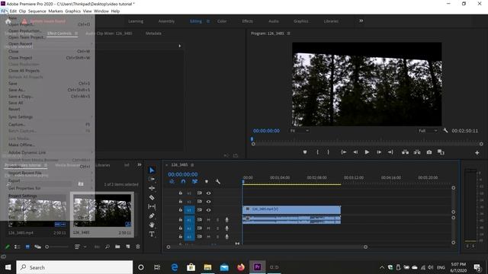
Task: Hide the V2 track output eye
Action: coord(208,202)
